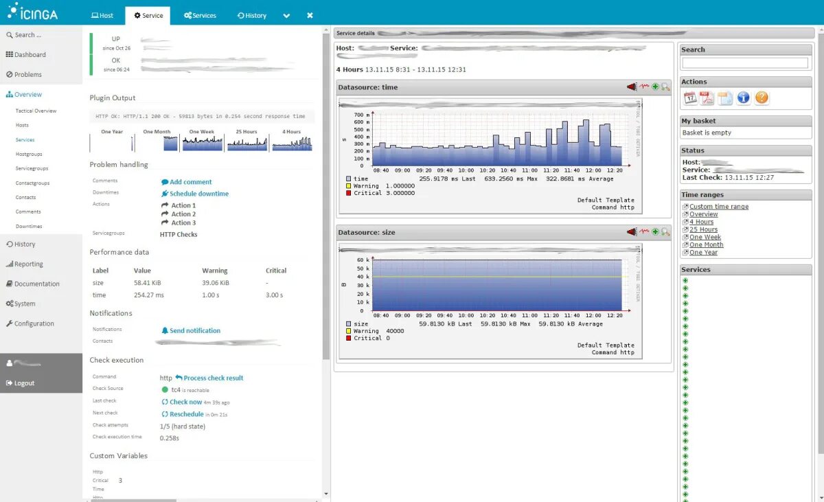The height and width of the screenshot is (502, 824).
Task: Switch to the Service tab
Action: tap(148, 16)
